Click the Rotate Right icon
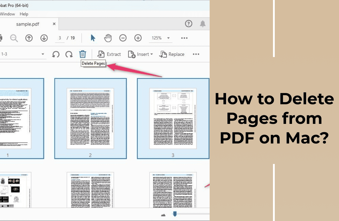 (x=69, y=54)
